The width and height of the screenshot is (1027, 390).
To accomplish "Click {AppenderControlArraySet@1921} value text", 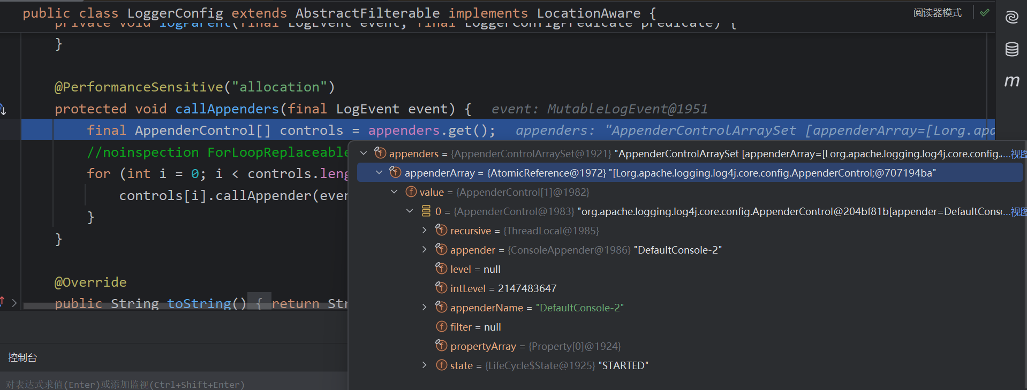I will pyautogui.click(x=531, y=154).
